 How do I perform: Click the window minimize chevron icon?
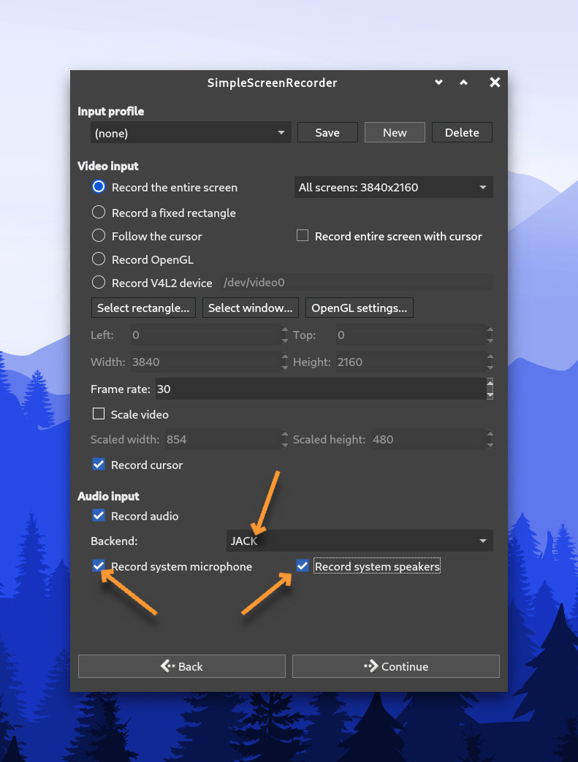click(x=438, y=83)
